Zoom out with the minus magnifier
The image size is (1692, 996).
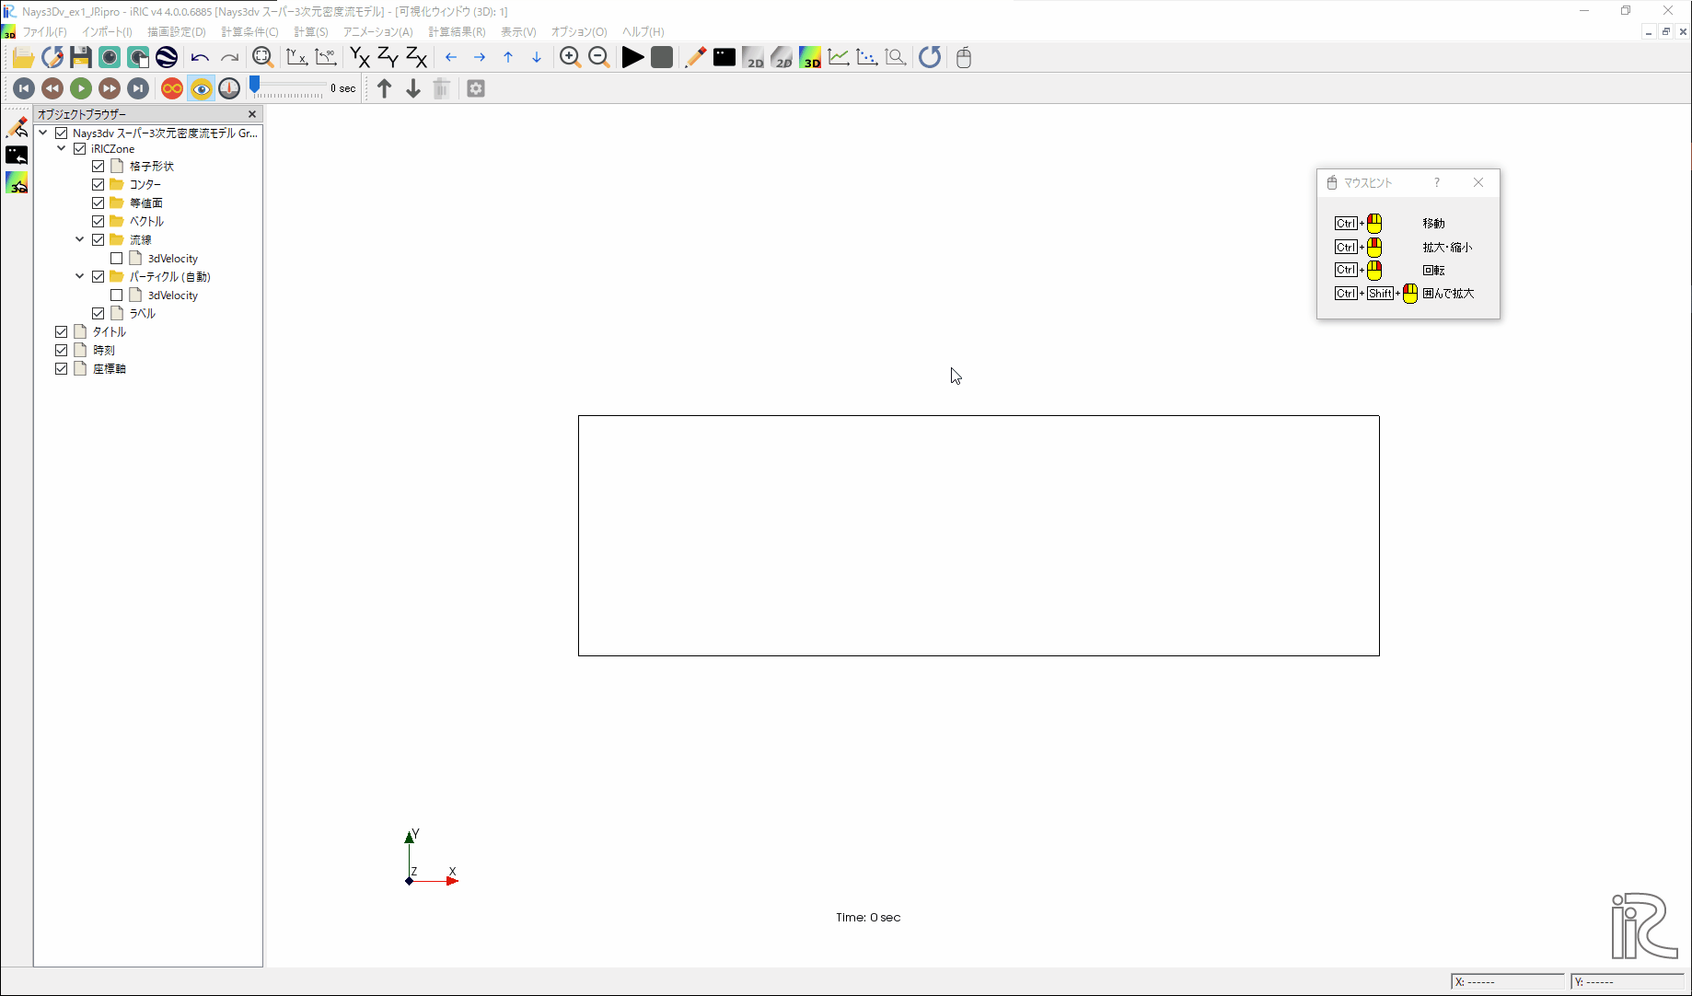pyautogui.click(x=598, y=57)
